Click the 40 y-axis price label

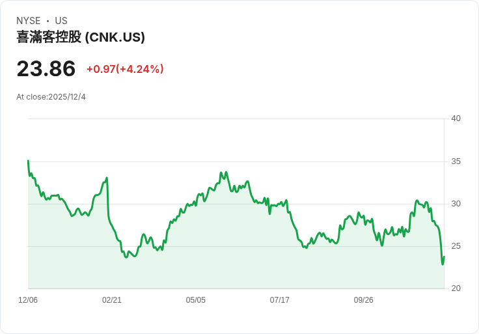[x=456, y=118]
